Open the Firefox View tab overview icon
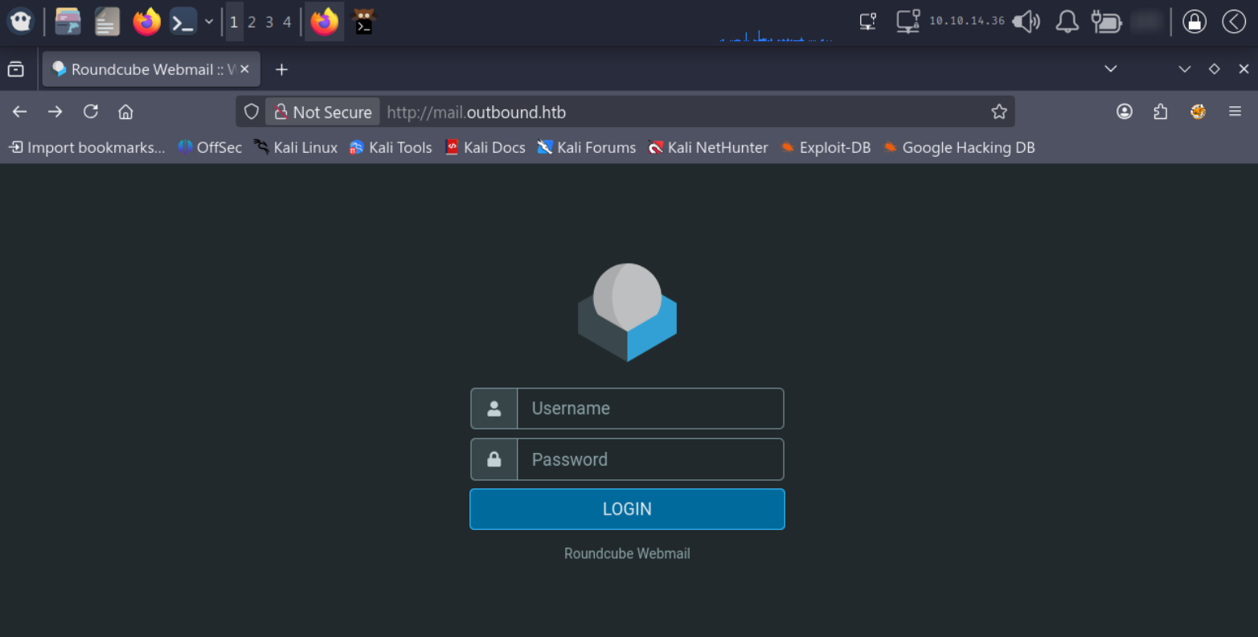The image size is (1258, 637). (15, 69)
